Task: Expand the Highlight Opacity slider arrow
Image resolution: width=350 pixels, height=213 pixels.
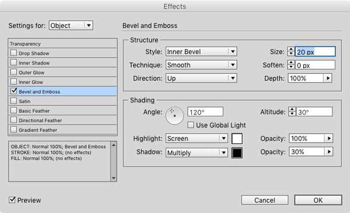Action: point(329,139)
